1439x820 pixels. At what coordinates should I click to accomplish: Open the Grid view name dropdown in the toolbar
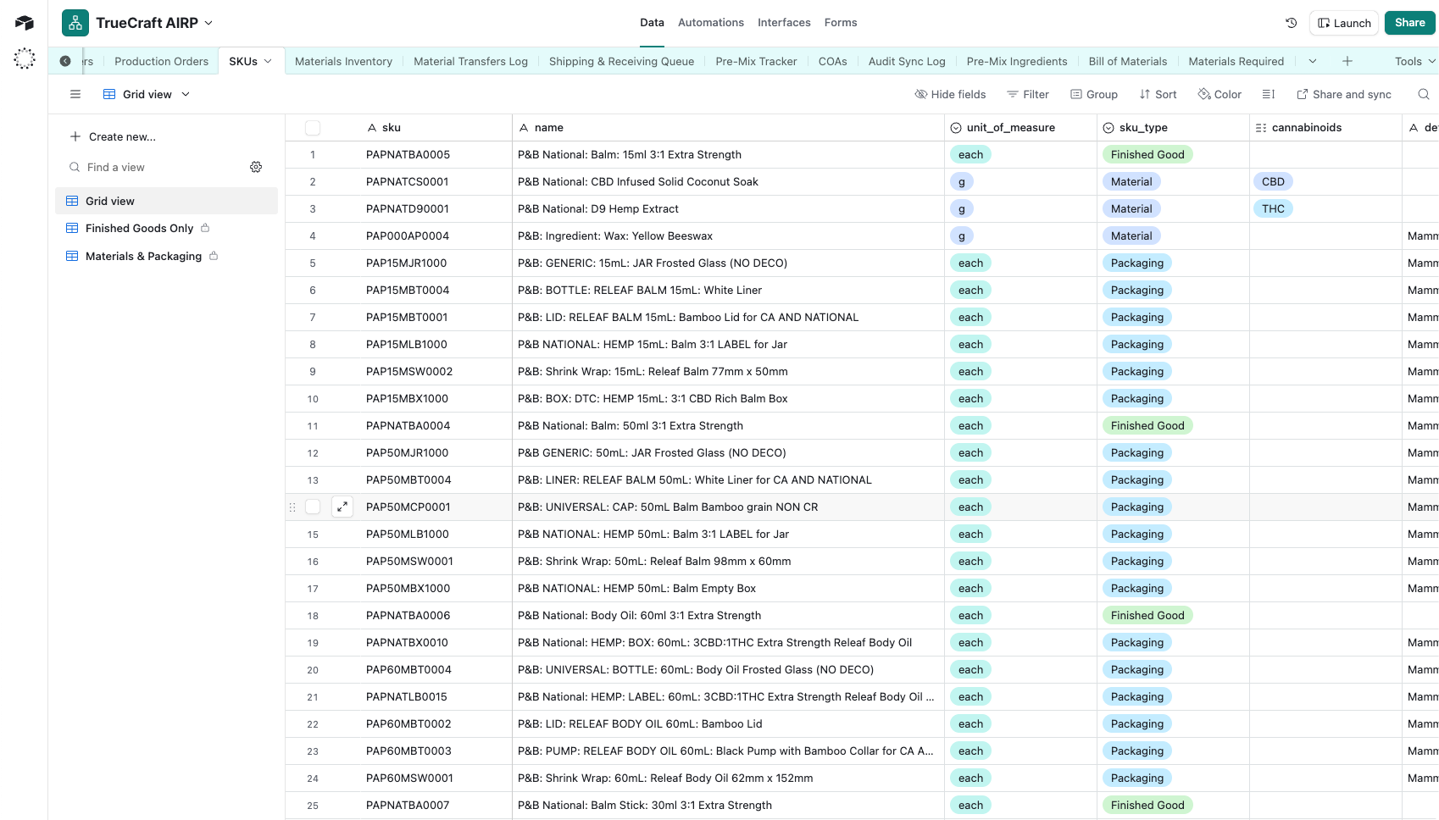[186, 94]
